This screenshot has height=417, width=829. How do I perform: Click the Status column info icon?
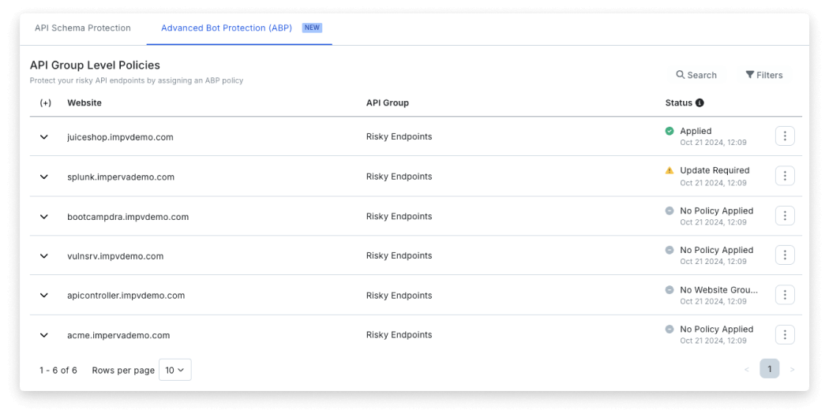[x=700, y=102]
